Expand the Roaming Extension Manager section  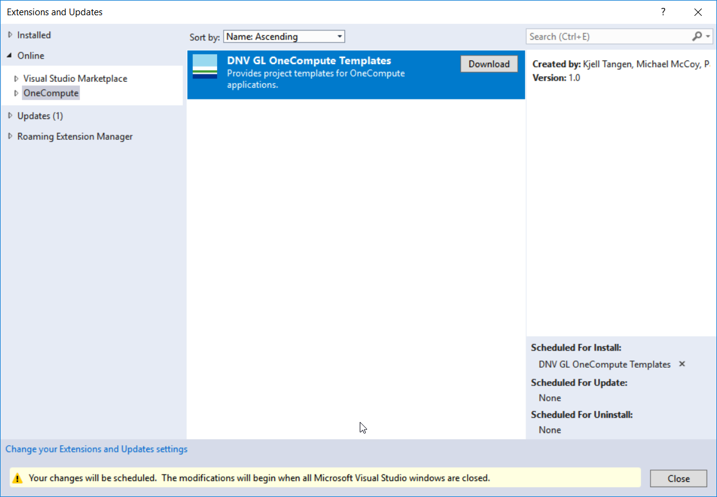pos(10,137)
